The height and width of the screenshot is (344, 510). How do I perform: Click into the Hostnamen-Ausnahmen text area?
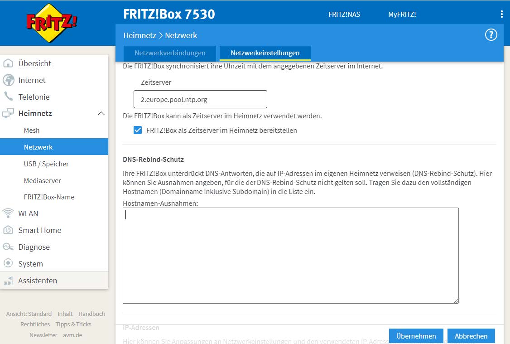click(290, 255)
